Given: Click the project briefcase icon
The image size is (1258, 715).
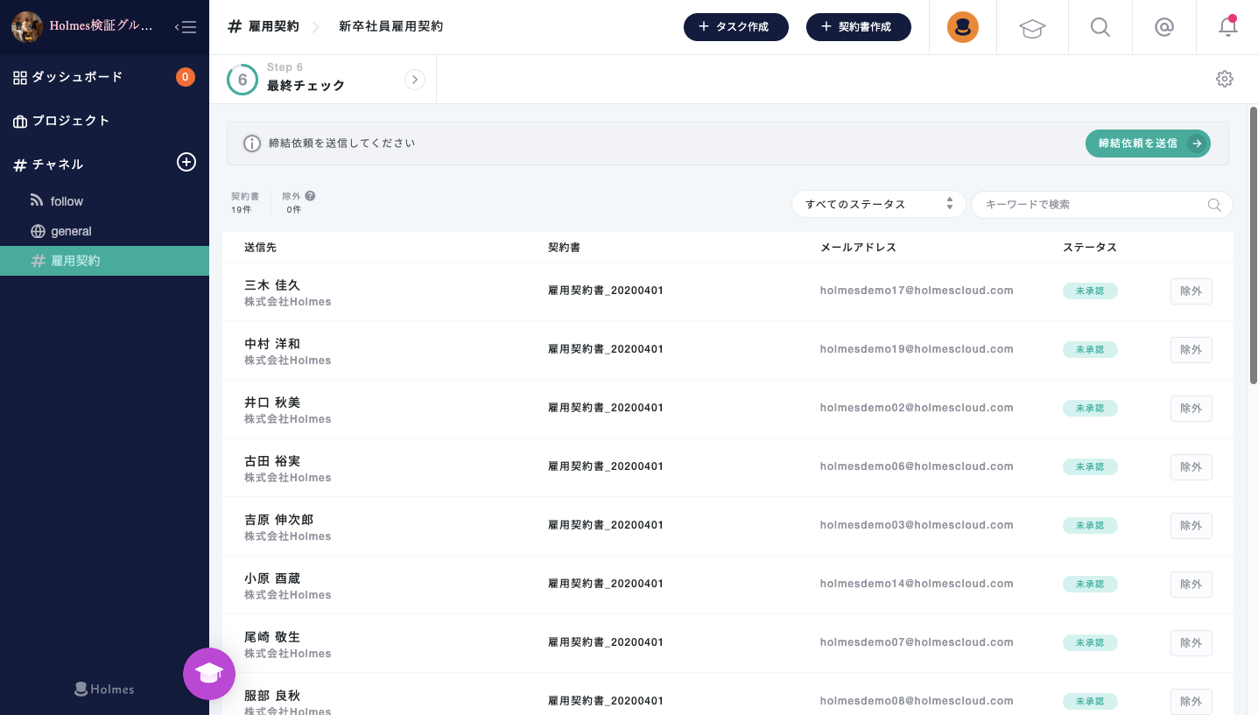Looking at the screenshot, I should click(x=20, y=121).
